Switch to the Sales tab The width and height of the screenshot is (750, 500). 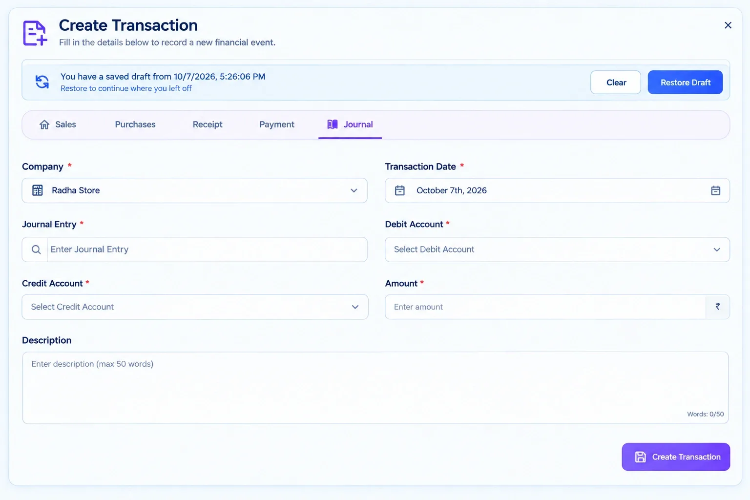(58, 125)
